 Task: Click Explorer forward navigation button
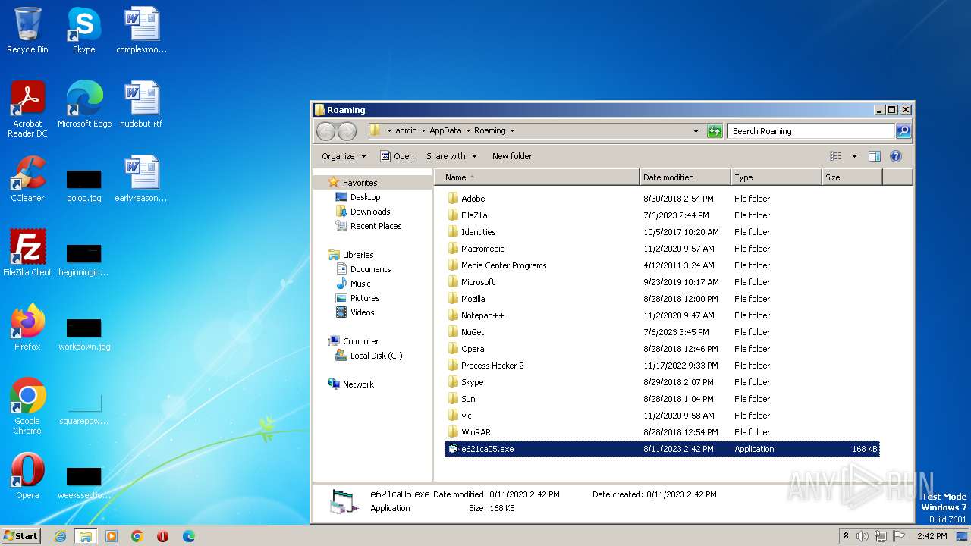tap(347, 131)
